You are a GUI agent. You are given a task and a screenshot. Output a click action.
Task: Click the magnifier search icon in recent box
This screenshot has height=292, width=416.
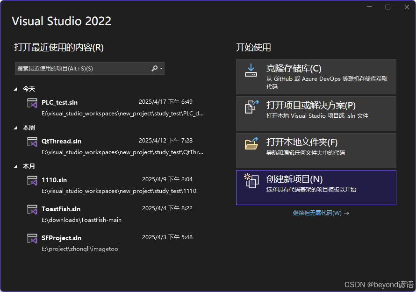[154, 68]
